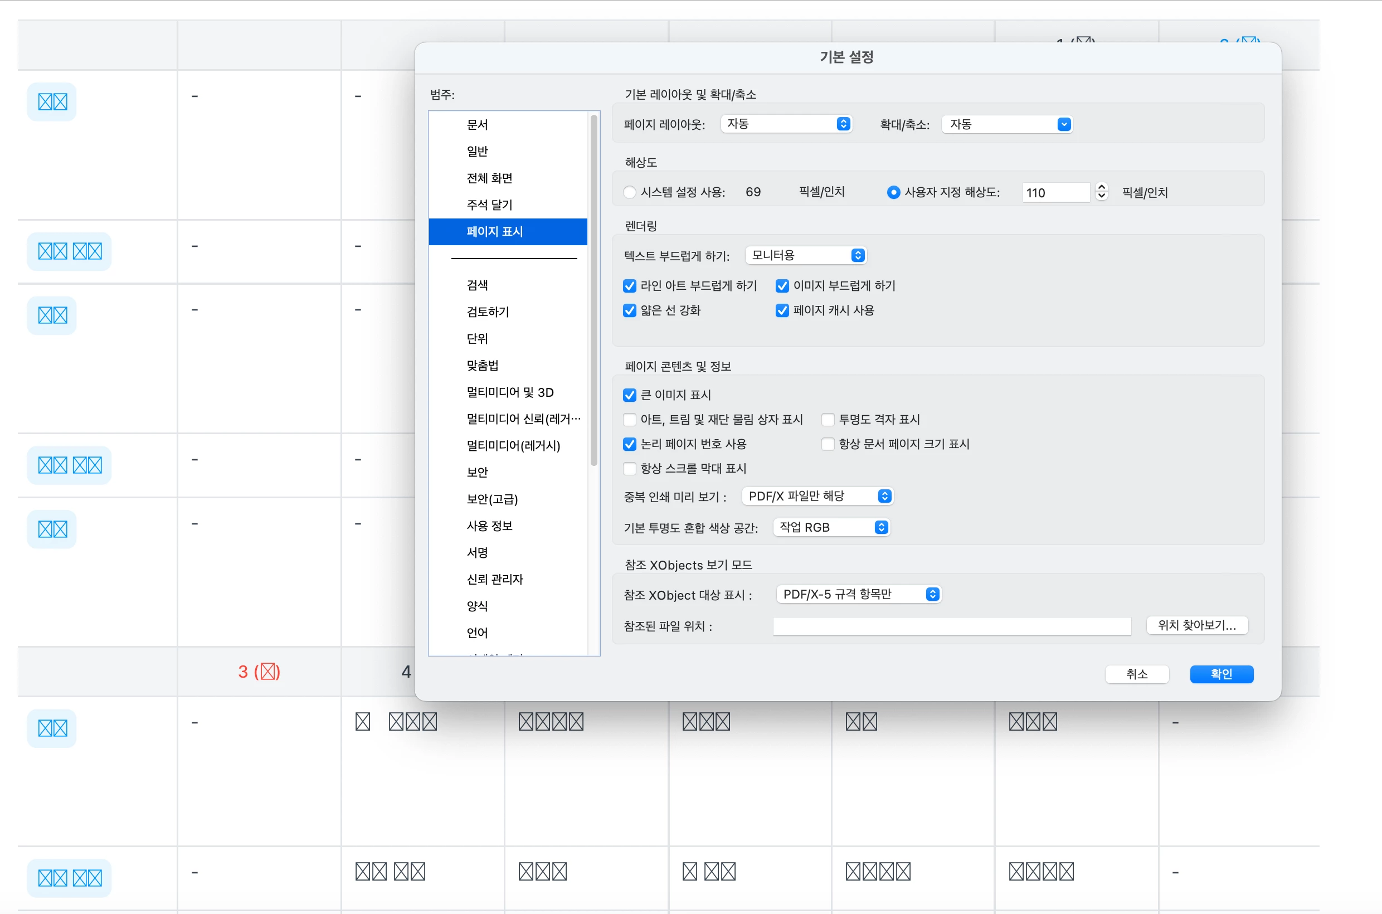
Task: Click the 확인 button
Action: [1221, 674]
